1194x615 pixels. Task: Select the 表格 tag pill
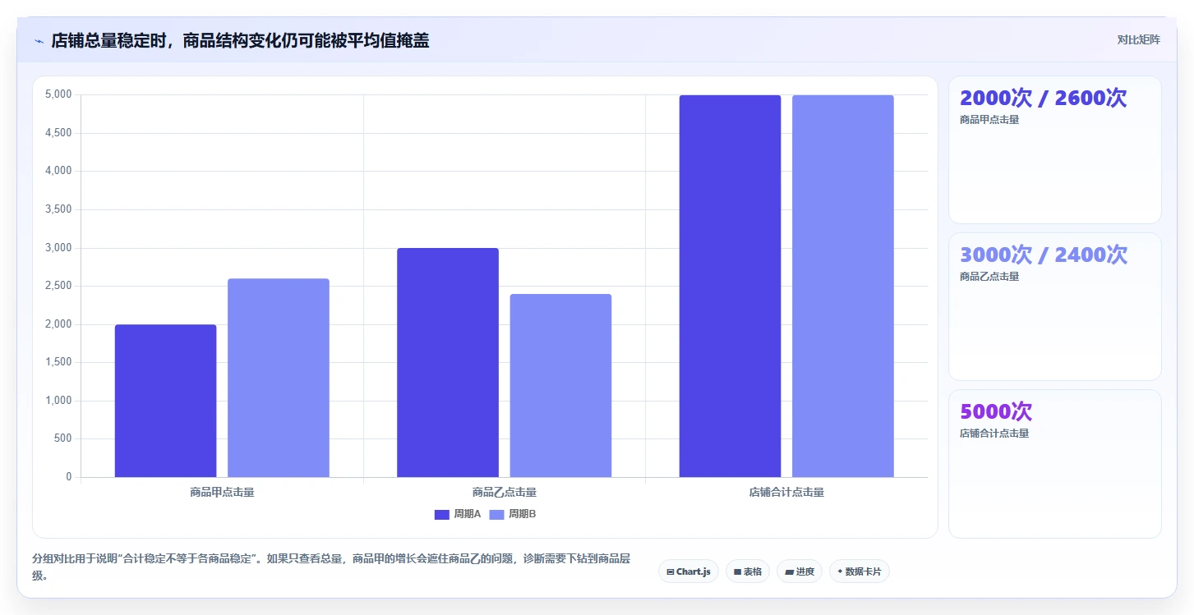(x=748, y=571)
